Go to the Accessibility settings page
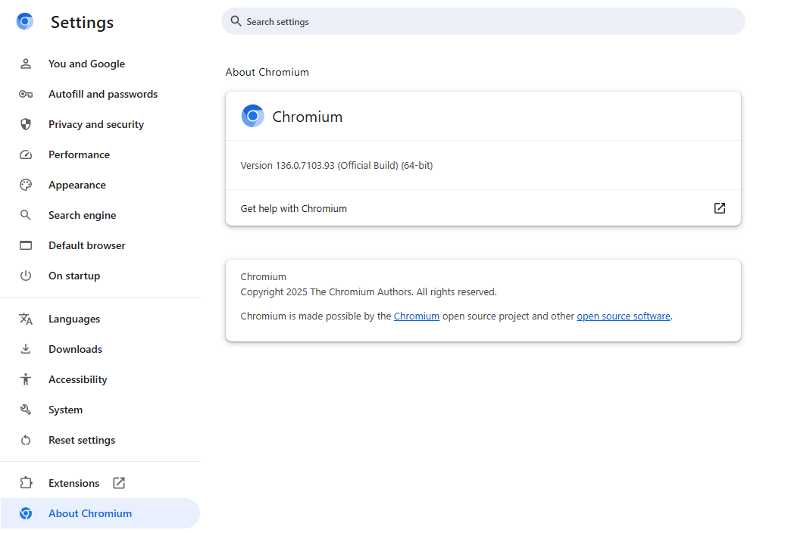 (x=77, y=379)
